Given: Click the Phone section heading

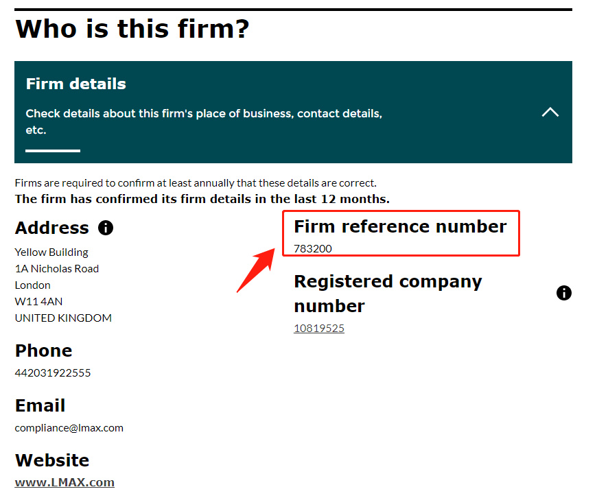Looking at the screenshot, I should pos(43,351).
